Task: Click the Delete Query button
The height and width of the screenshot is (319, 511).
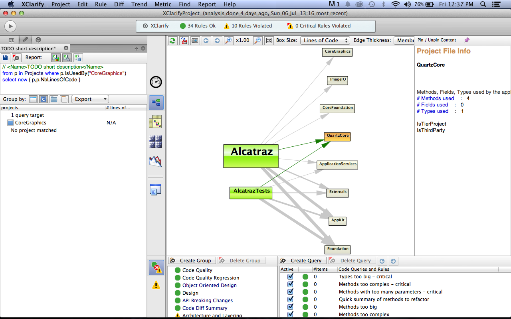Action: [x=352, y=260]
